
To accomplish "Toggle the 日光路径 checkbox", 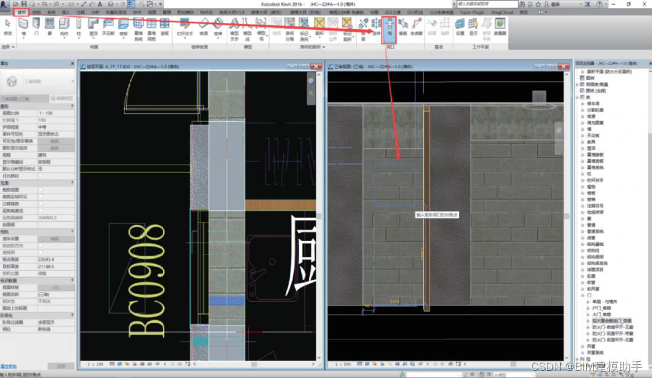I will tap(41, 176).
